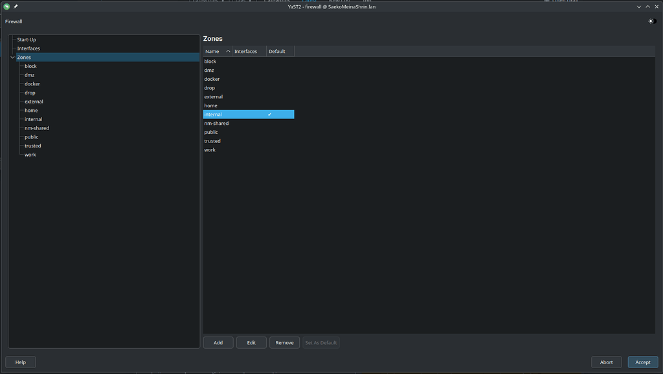Edit the selected internal zone
This screenshot has width=663, height=374.
(251, 342)
